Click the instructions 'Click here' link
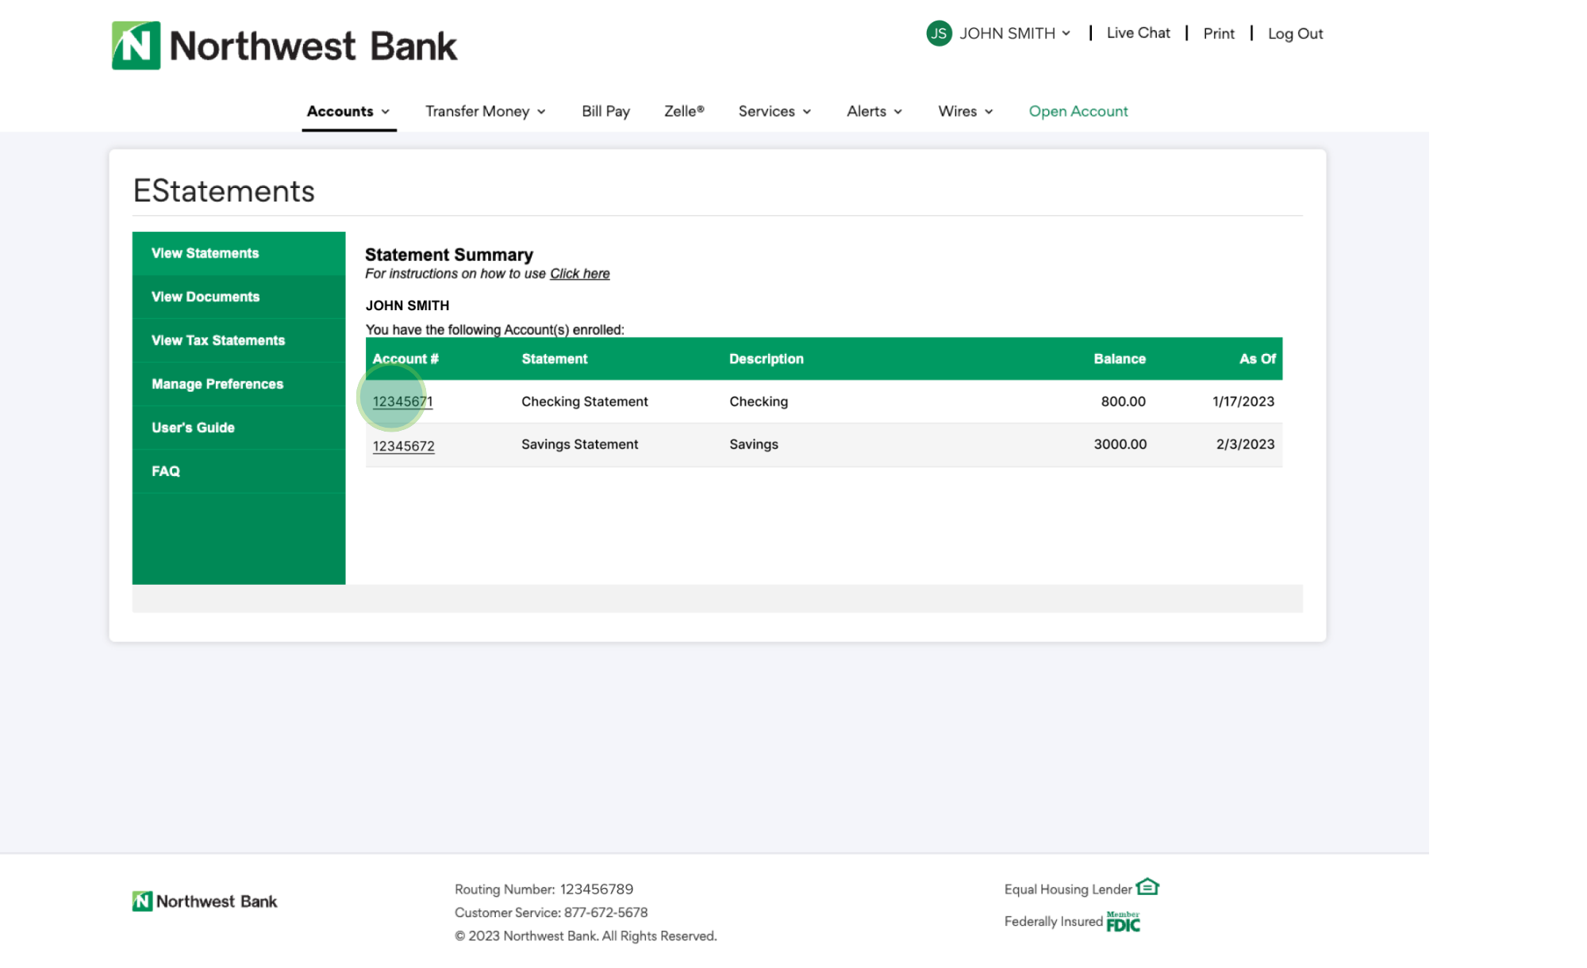This screenshot has width=1587, height=968. [x=579, y=274]
